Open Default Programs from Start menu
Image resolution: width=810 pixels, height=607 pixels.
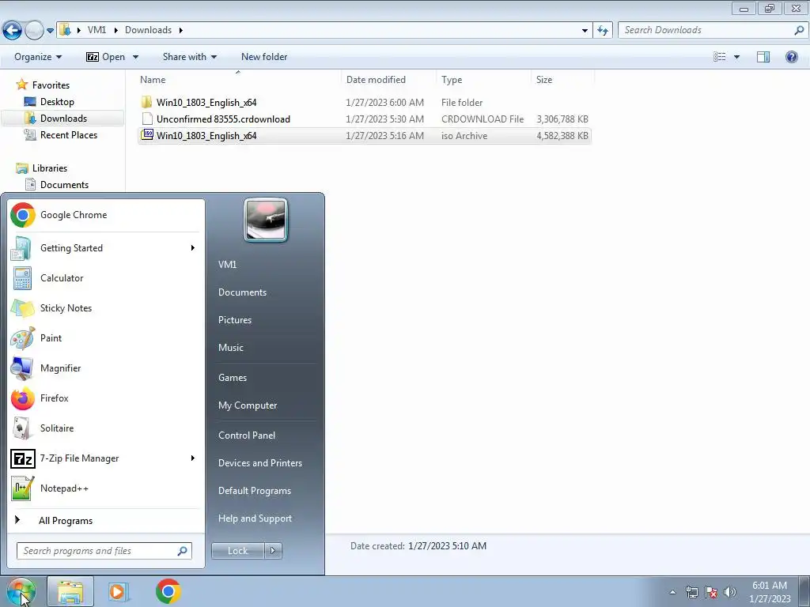point(254,491)
